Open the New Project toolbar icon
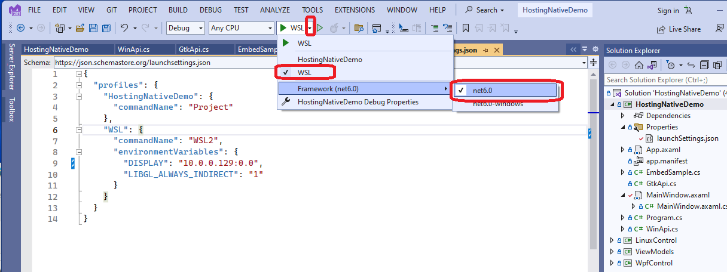The image size is (727, 272). 60,28
